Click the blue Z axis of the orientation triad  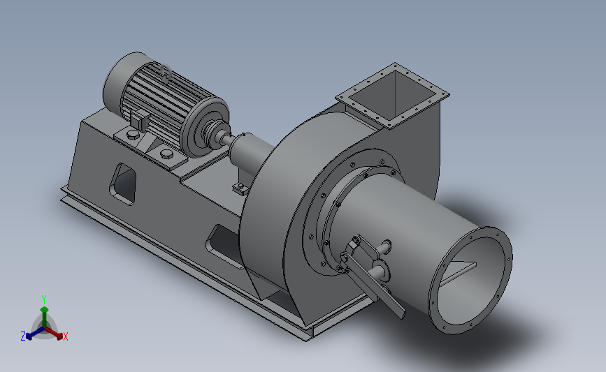pyautogui.click(x=35, y=334)
